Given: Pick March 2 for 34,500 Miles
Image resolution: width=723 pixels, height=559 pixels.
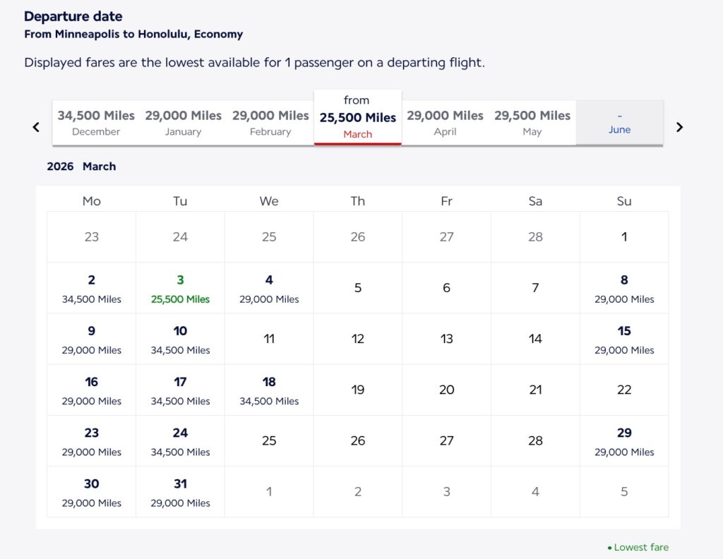Looking at the screenshot, I should [91, 289].
